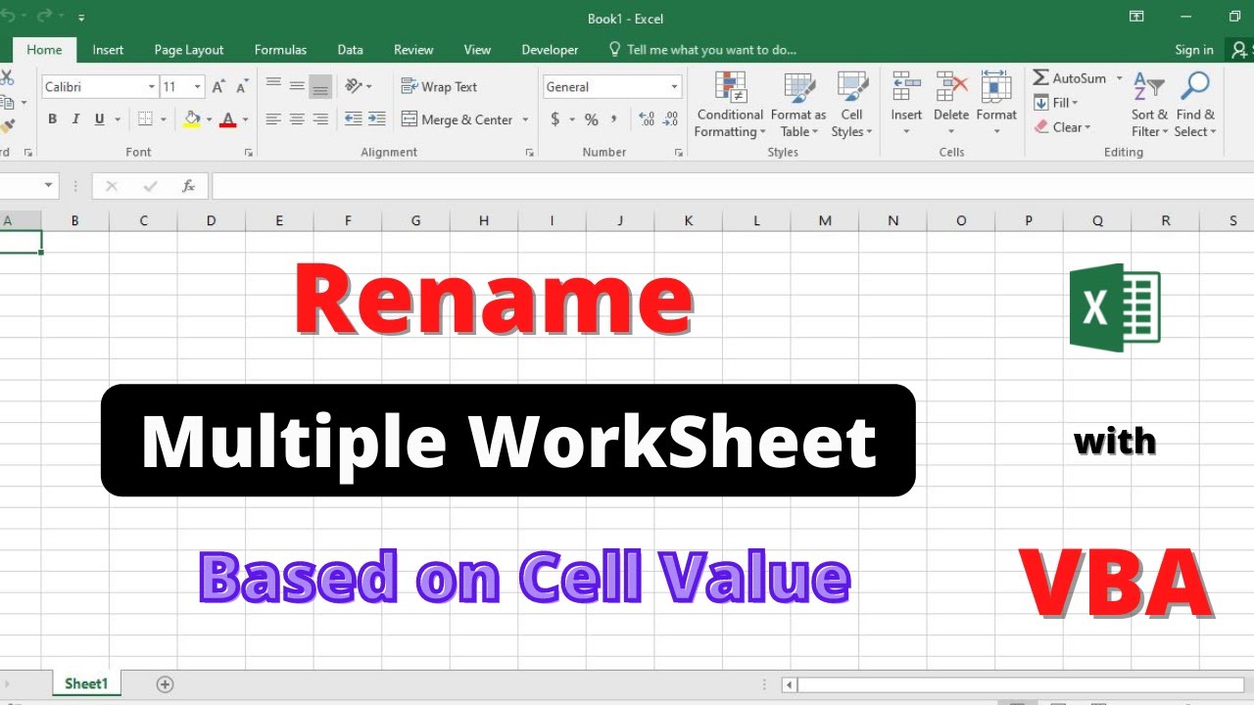
Task: Click Decrease Decimal icon
Action: pyautogui.click(x=670, y=119)
